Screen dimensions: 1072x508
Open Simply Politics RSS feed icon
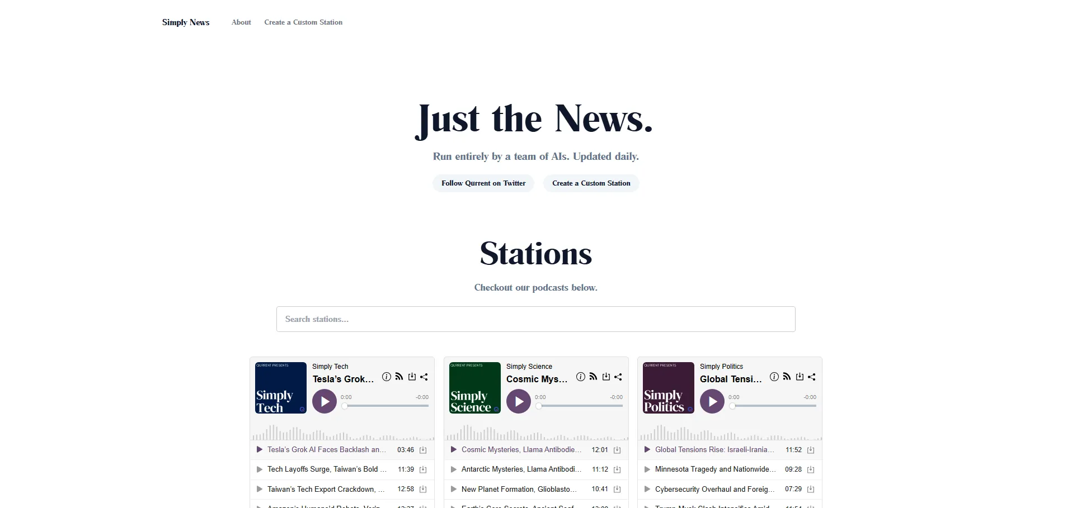(x=787, y=377)
